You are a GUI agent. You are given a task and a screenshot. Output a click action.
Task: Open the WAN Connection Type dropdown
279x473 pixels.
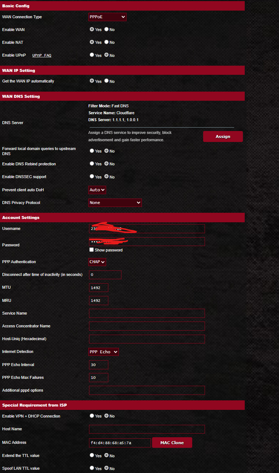tap(107, 17)
